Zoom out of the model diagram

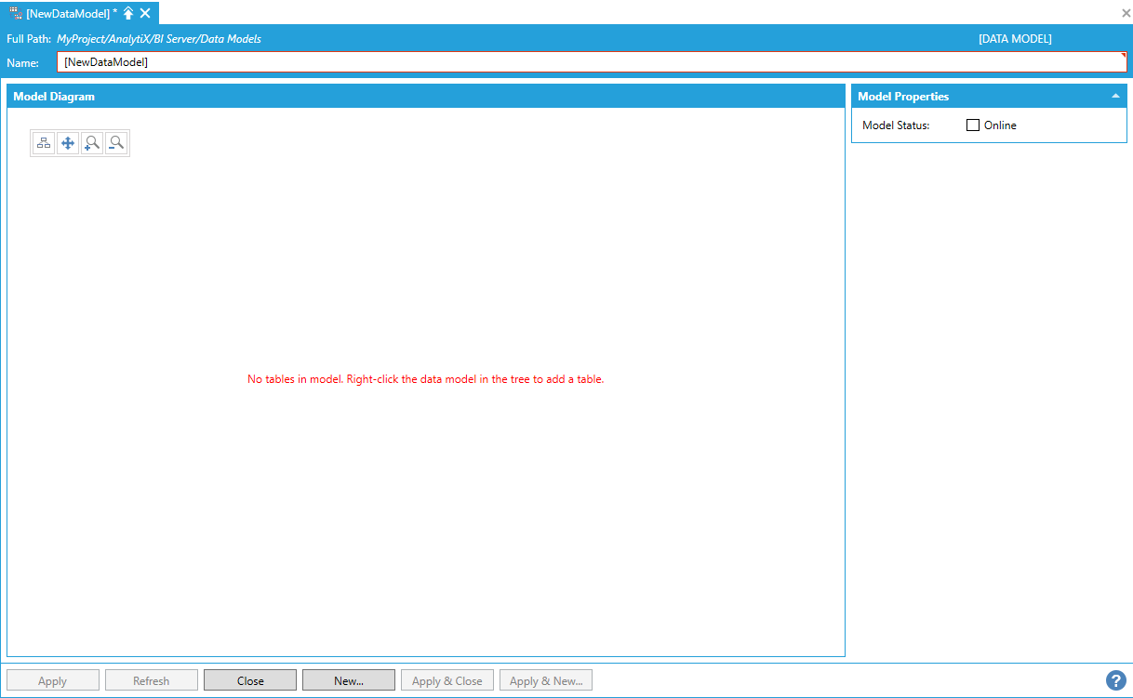click(116, 143)
